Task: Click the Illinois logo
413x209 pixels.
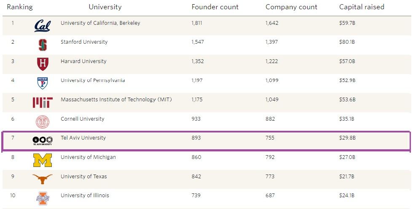Action: [x=43, y=198]
